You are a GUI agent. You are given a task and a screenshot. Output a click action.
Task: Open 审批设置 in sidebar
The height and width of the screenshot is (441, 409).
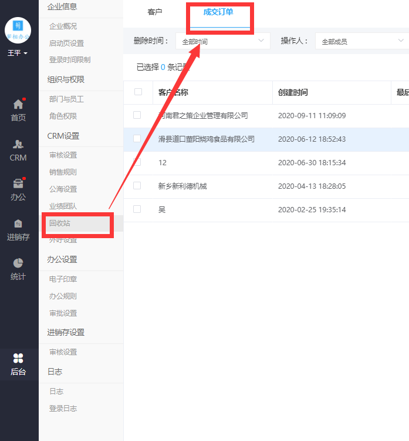63,313
